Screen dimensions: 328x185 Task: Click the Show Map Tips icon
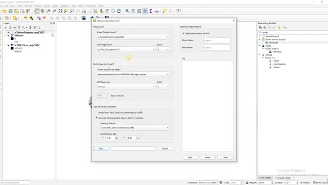[x=165, y=11]
